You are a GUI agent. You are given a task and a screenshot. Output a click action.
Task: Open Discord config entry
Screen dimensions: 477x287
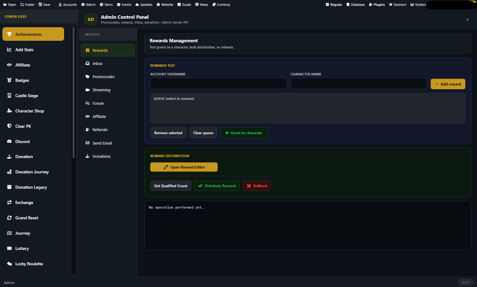click(33, 142)
